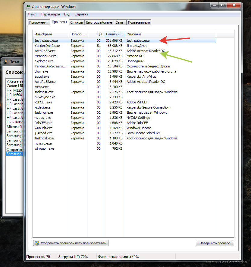Screen dimensions: 251x267
Task: Open the Вид menu
Action: 67,14
